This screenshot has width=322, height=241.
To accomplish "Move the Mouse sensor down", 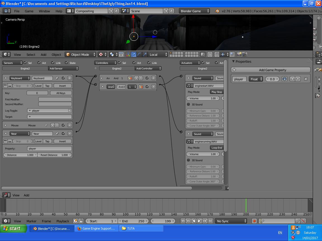I will 57,125.
